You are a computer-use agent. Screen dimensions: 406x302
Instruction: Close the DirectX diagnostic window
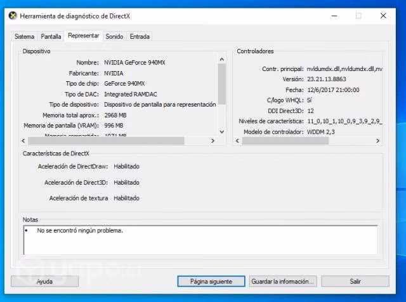coord(383,16)
